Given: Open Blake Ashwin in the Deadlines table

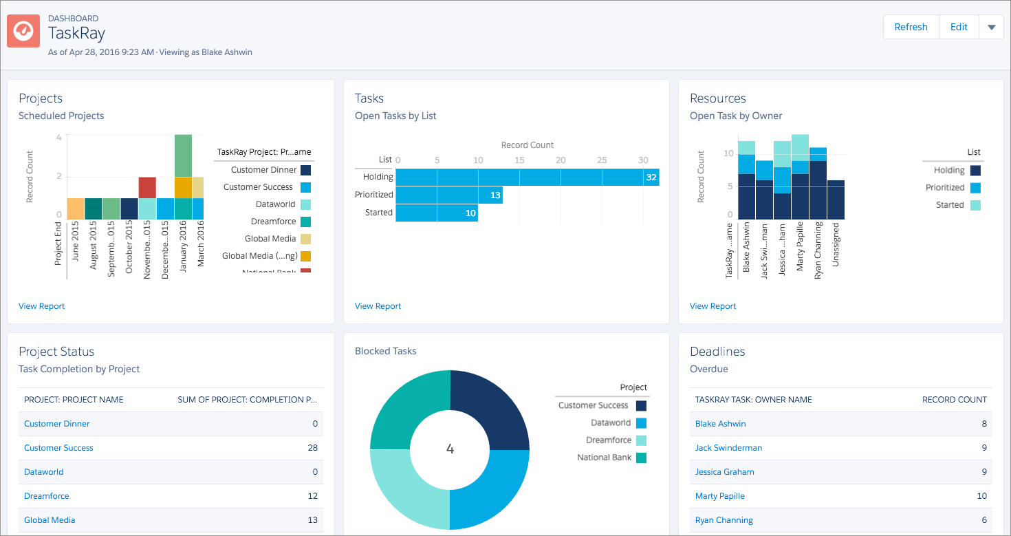Looking at the screenshot, I should pos(720,424).
